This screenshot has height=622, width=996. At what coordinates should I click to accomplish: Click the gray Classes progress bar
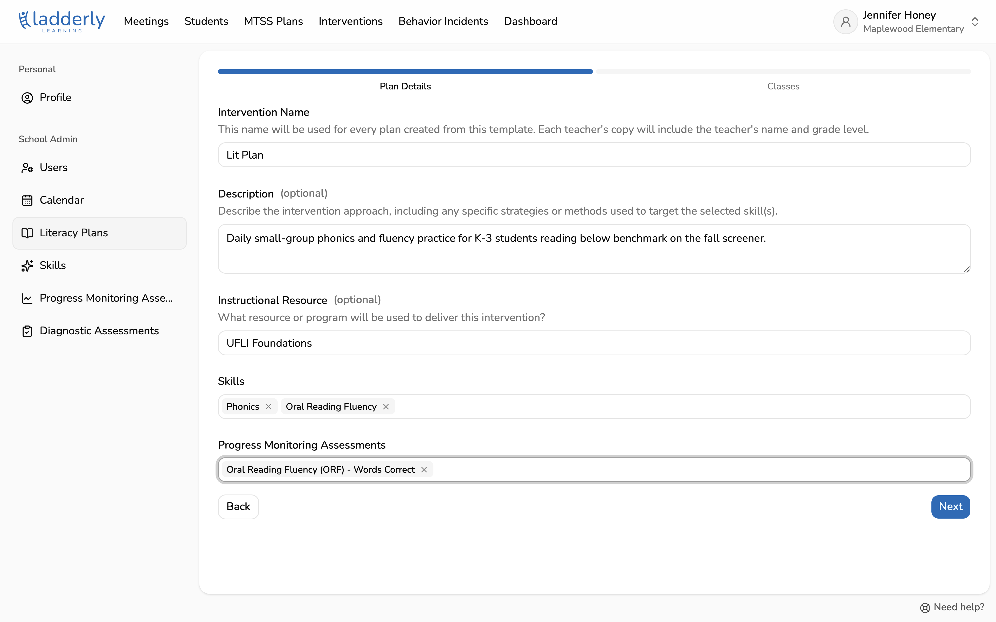pyautogui.click(x=783, y=72)
